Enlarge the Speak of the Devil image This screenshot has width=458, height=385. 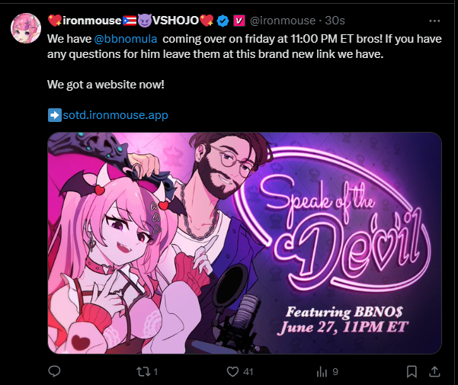tap(245, 243)
